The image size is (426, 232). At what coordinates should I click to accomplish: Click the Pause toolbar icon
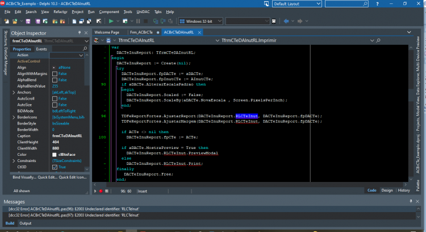pyautogui.click(x=138, y=21)
